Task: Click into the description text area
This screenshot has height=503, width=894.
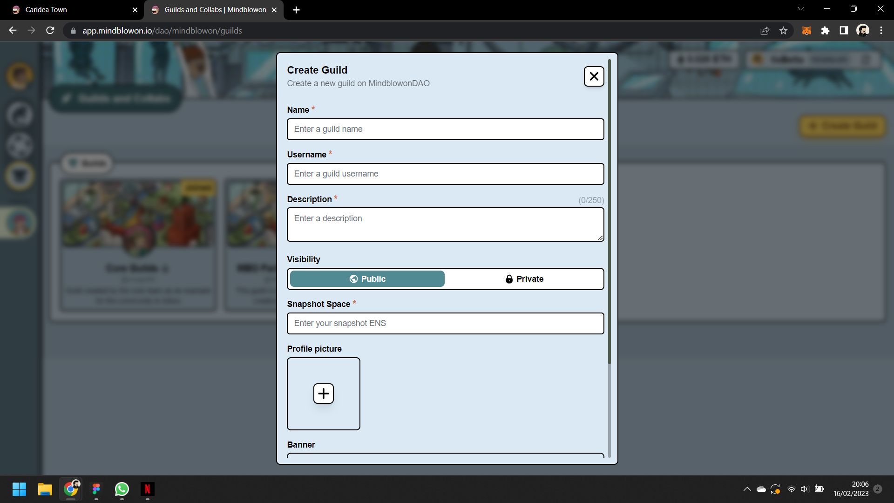Action: [445, 224]
